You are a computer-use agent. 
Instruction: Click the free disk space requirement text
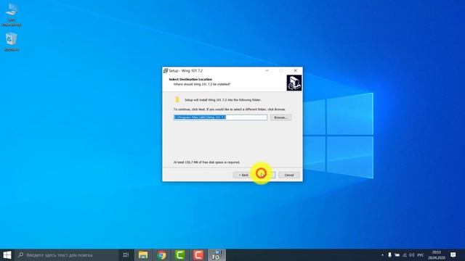[206, 162]
